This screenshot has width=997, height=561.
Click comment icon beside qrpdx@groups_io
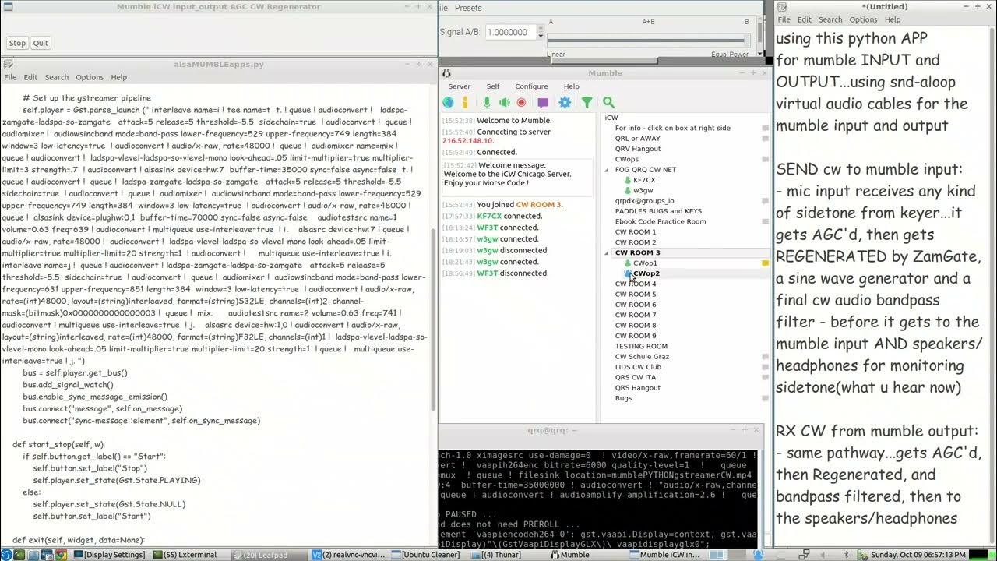click(765, 200)
